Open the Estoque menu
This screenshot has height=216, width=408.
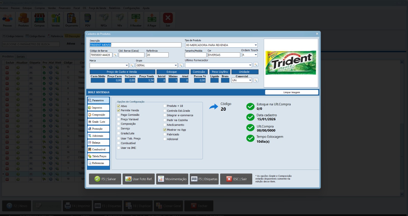tap(27, 8)
